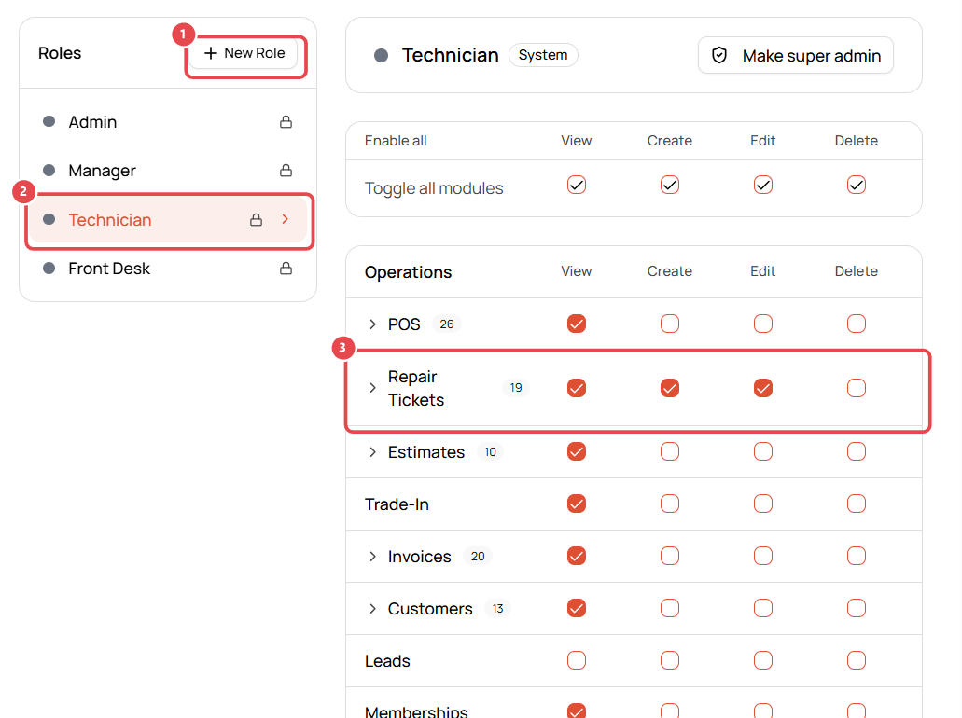Open the Technician role chevron arrow
This screenshot has height=718, width=962.
click(x=286, y=219)
